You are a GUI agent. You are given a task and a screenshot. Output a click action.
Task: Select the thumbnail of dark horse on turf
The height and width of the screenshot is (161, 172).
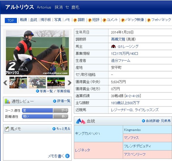coord(56,83)
